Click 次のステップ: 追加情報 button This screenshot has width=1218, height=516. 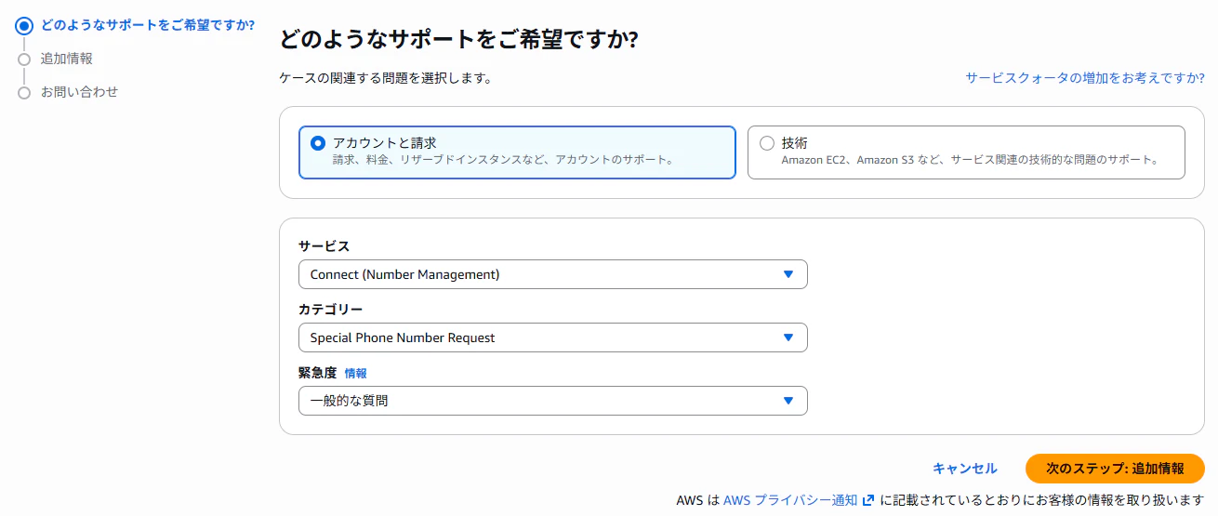[x=1115, y=469]
